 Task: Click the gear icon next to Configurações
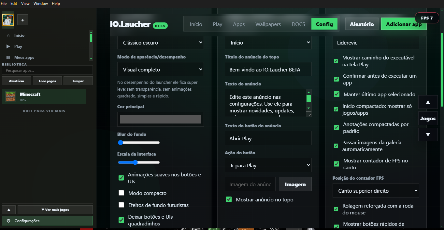[x=8, y=221]
